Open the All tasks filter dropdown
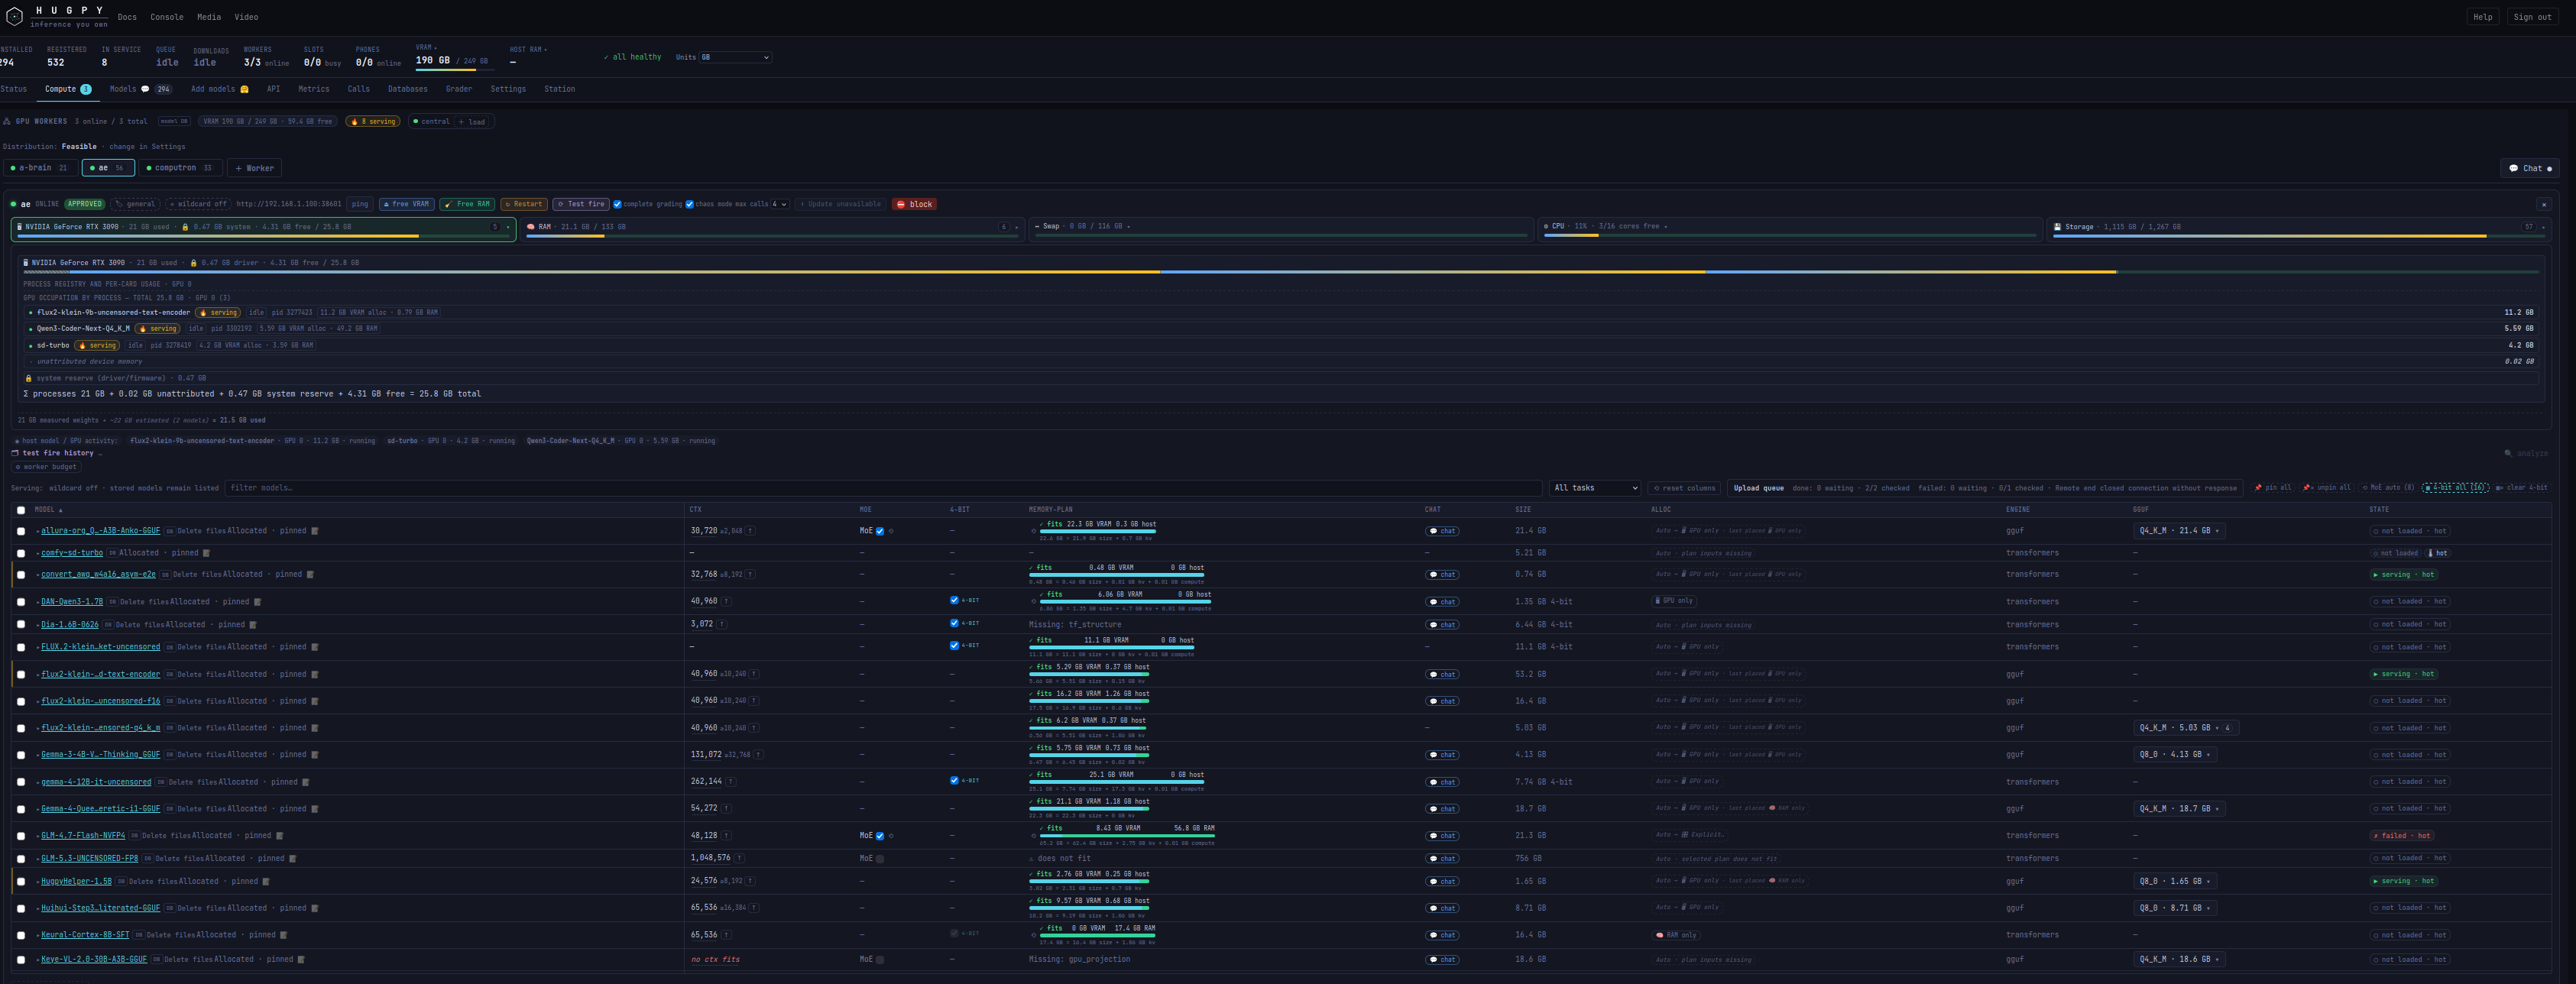 1595,488
